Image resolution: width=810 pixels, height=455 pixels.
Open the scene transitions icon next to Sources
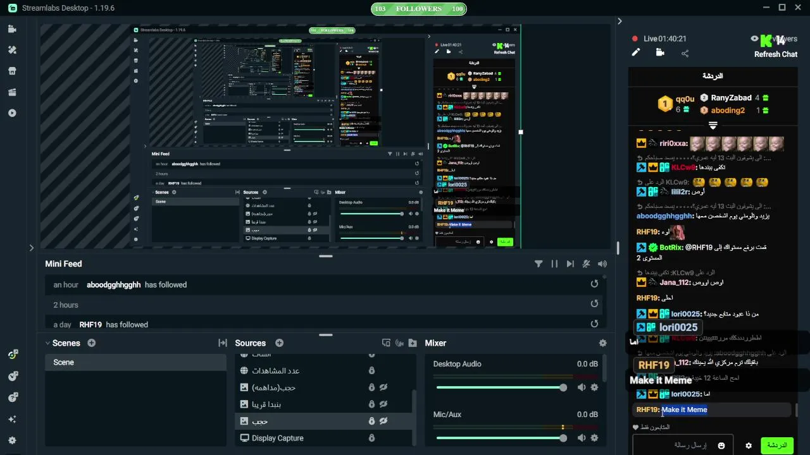223,343
